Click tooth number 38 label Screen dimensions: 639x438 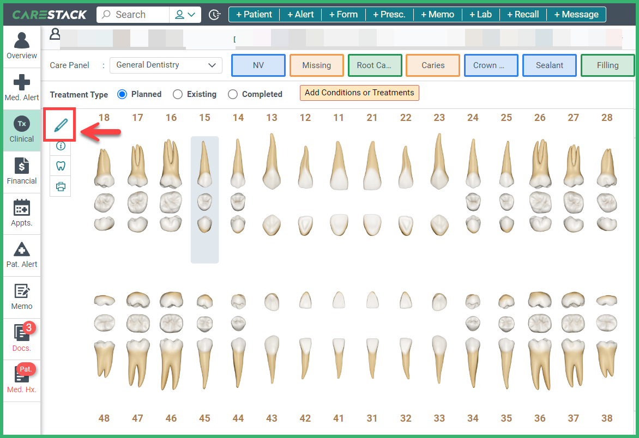click(607, 418)
